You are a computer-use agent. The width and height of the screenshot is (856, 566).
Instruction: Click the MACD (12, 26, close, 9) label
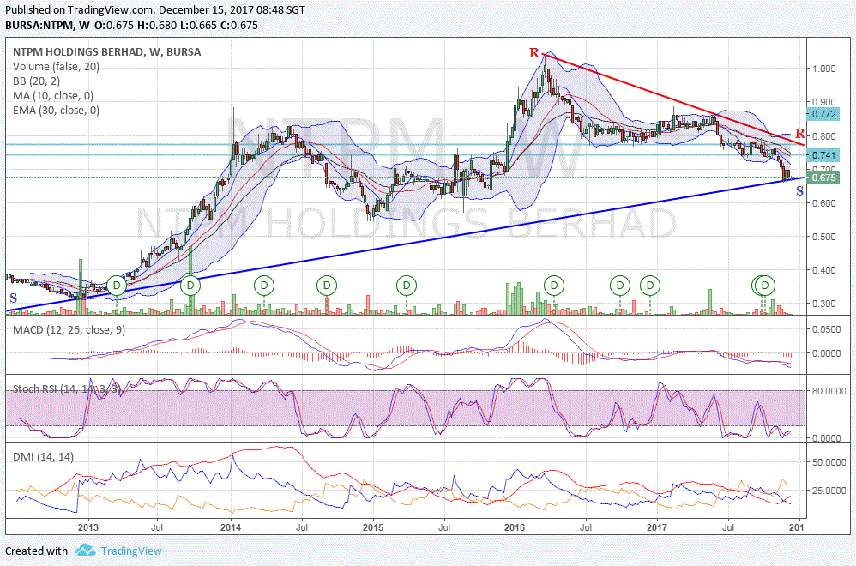(69, 329)
